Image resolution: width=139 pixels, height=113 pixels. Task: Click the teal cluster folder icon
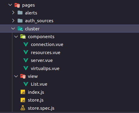20,29
